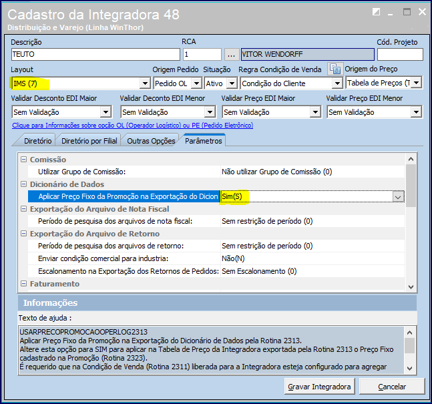Click the Não(N) value
Viewport: 432px width, 404px height.
tap(233, 258)
